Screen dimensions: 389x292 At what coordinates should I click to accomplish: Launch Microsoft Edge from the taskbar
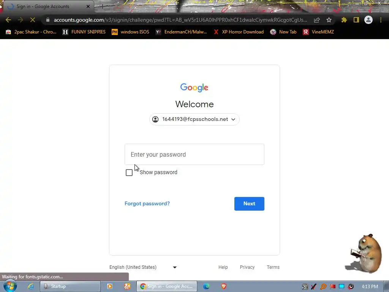(206, 286)
